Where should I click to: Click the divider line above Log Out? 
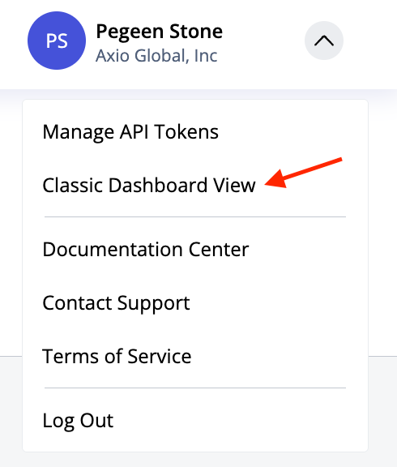point(195,388)
